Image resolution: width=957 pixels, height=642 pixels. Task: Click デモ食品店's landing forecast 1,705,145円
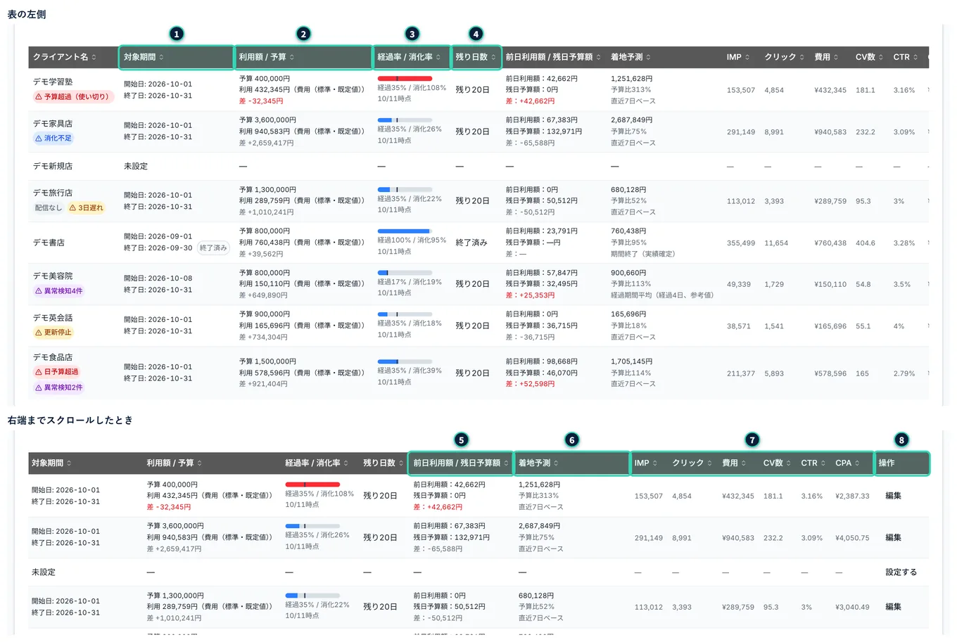(x=631, y=361)
